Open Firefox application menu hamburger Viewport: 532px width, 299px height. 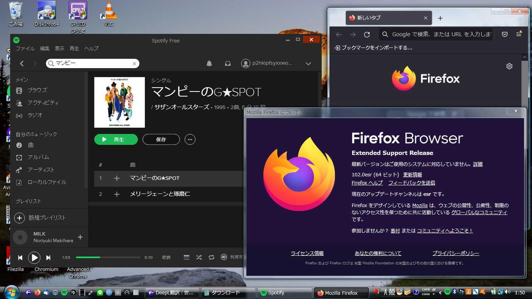click(x=519, y=34)
